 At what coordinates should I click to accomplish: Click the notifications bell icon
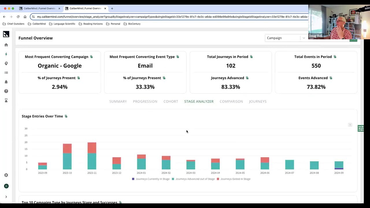pyautogui.click(x=6, y=82)
